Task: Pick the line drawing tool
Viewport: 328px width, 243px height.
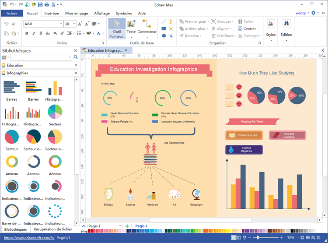Action: pyautogui.click(x=164, y=21)
